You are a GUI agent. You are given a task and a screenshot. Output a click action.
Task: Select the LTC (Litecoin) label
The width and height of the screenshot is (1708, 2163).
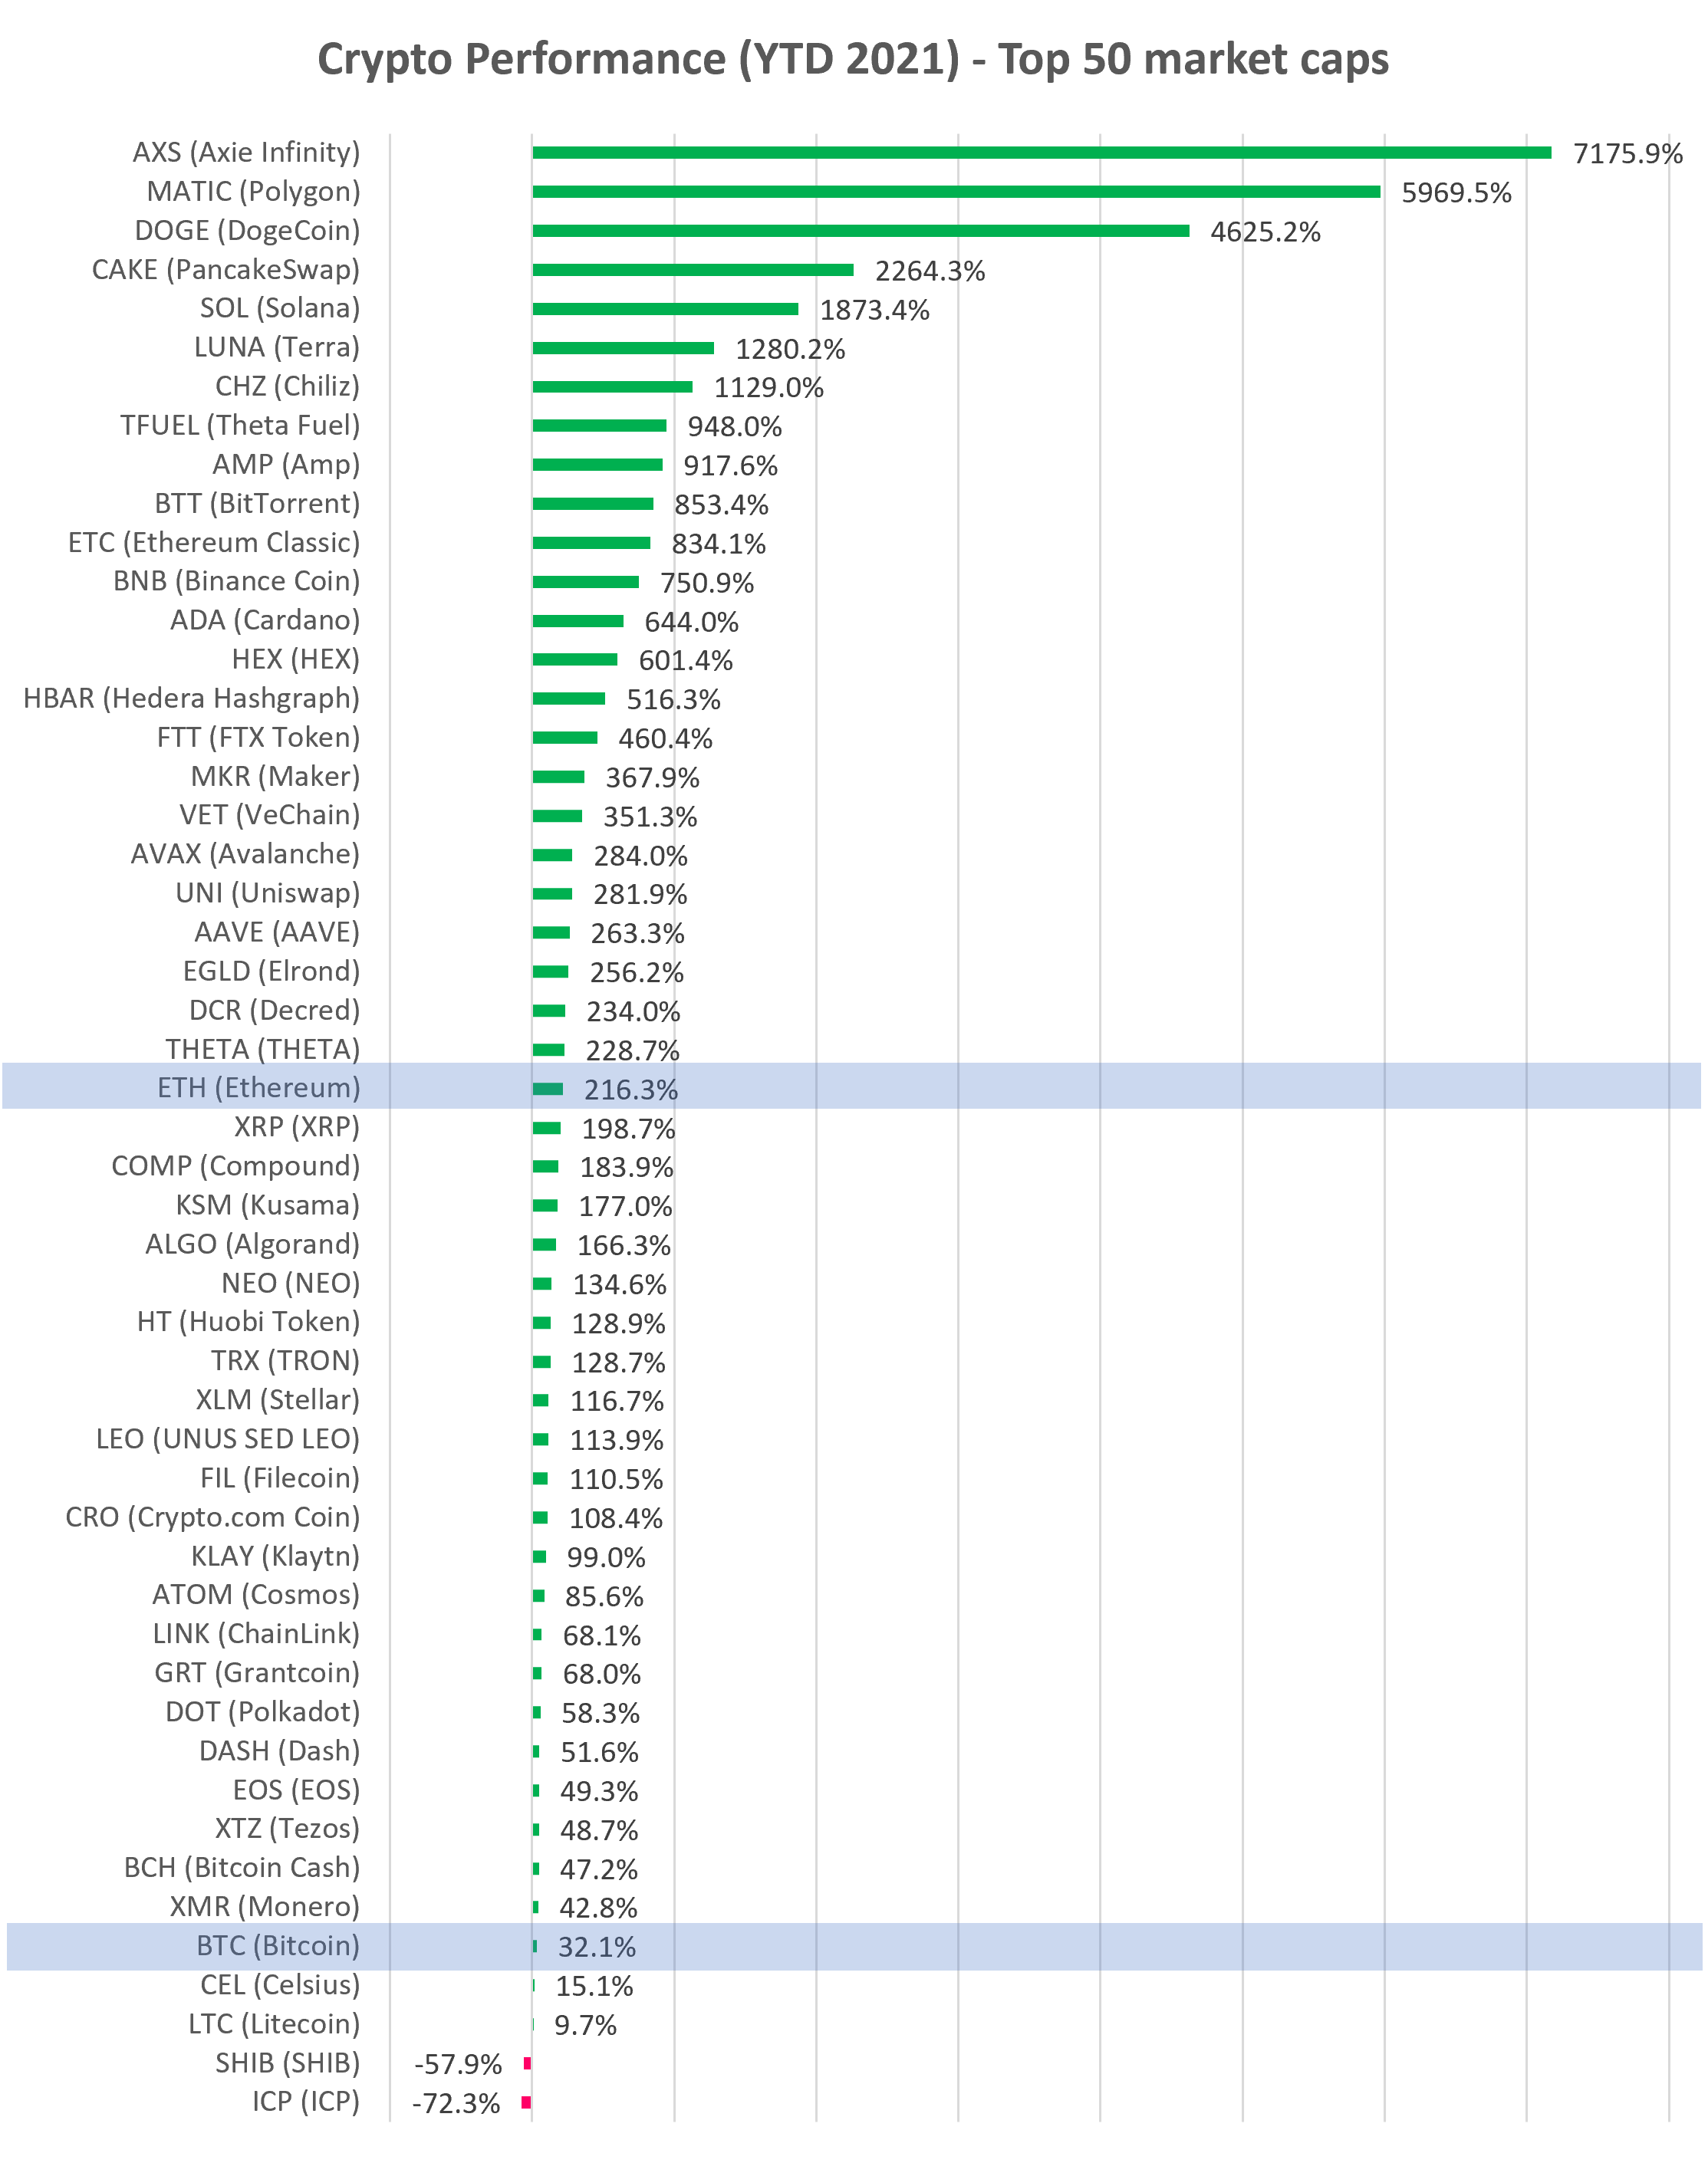(x=274, y=2023)
